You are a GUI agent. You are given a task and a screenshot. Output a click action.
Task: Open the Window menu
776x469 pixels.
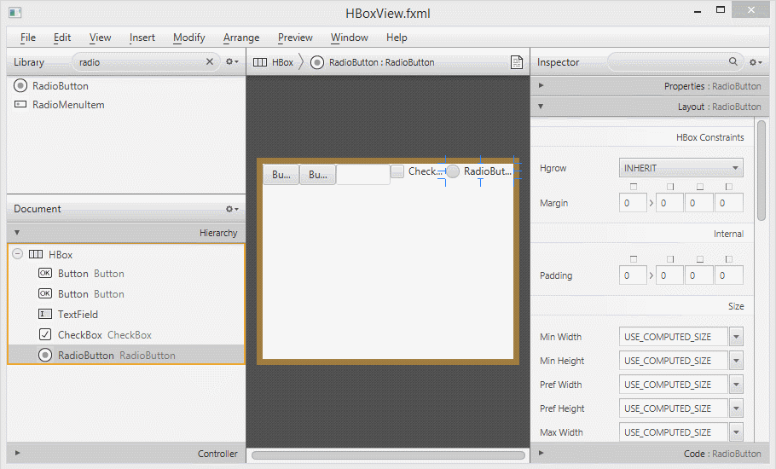pyautogui.click(x=350, y=38)
